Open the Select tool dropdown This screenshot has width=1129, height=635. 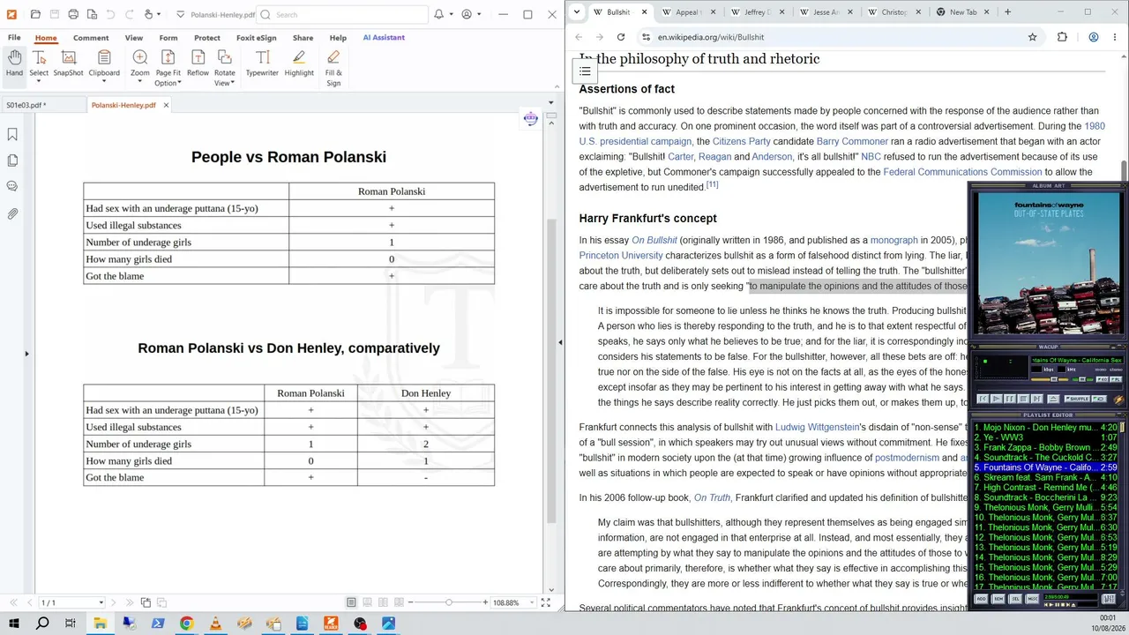point(39,82)
